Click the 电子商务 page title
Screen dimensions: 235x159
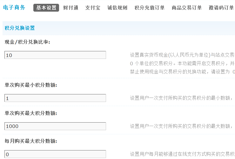pos(14,7)
